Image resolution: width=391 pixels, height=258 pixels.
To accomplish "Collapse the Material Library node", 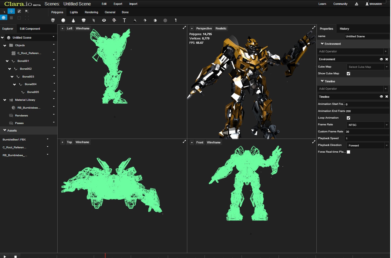I will point(5,100).
